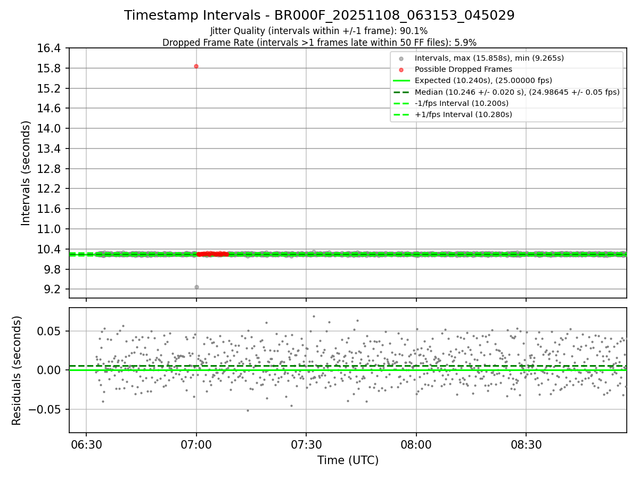The image size is (639, 479).
Task: Click the 06:30 x-axis tick label
Action: (86, 444)
